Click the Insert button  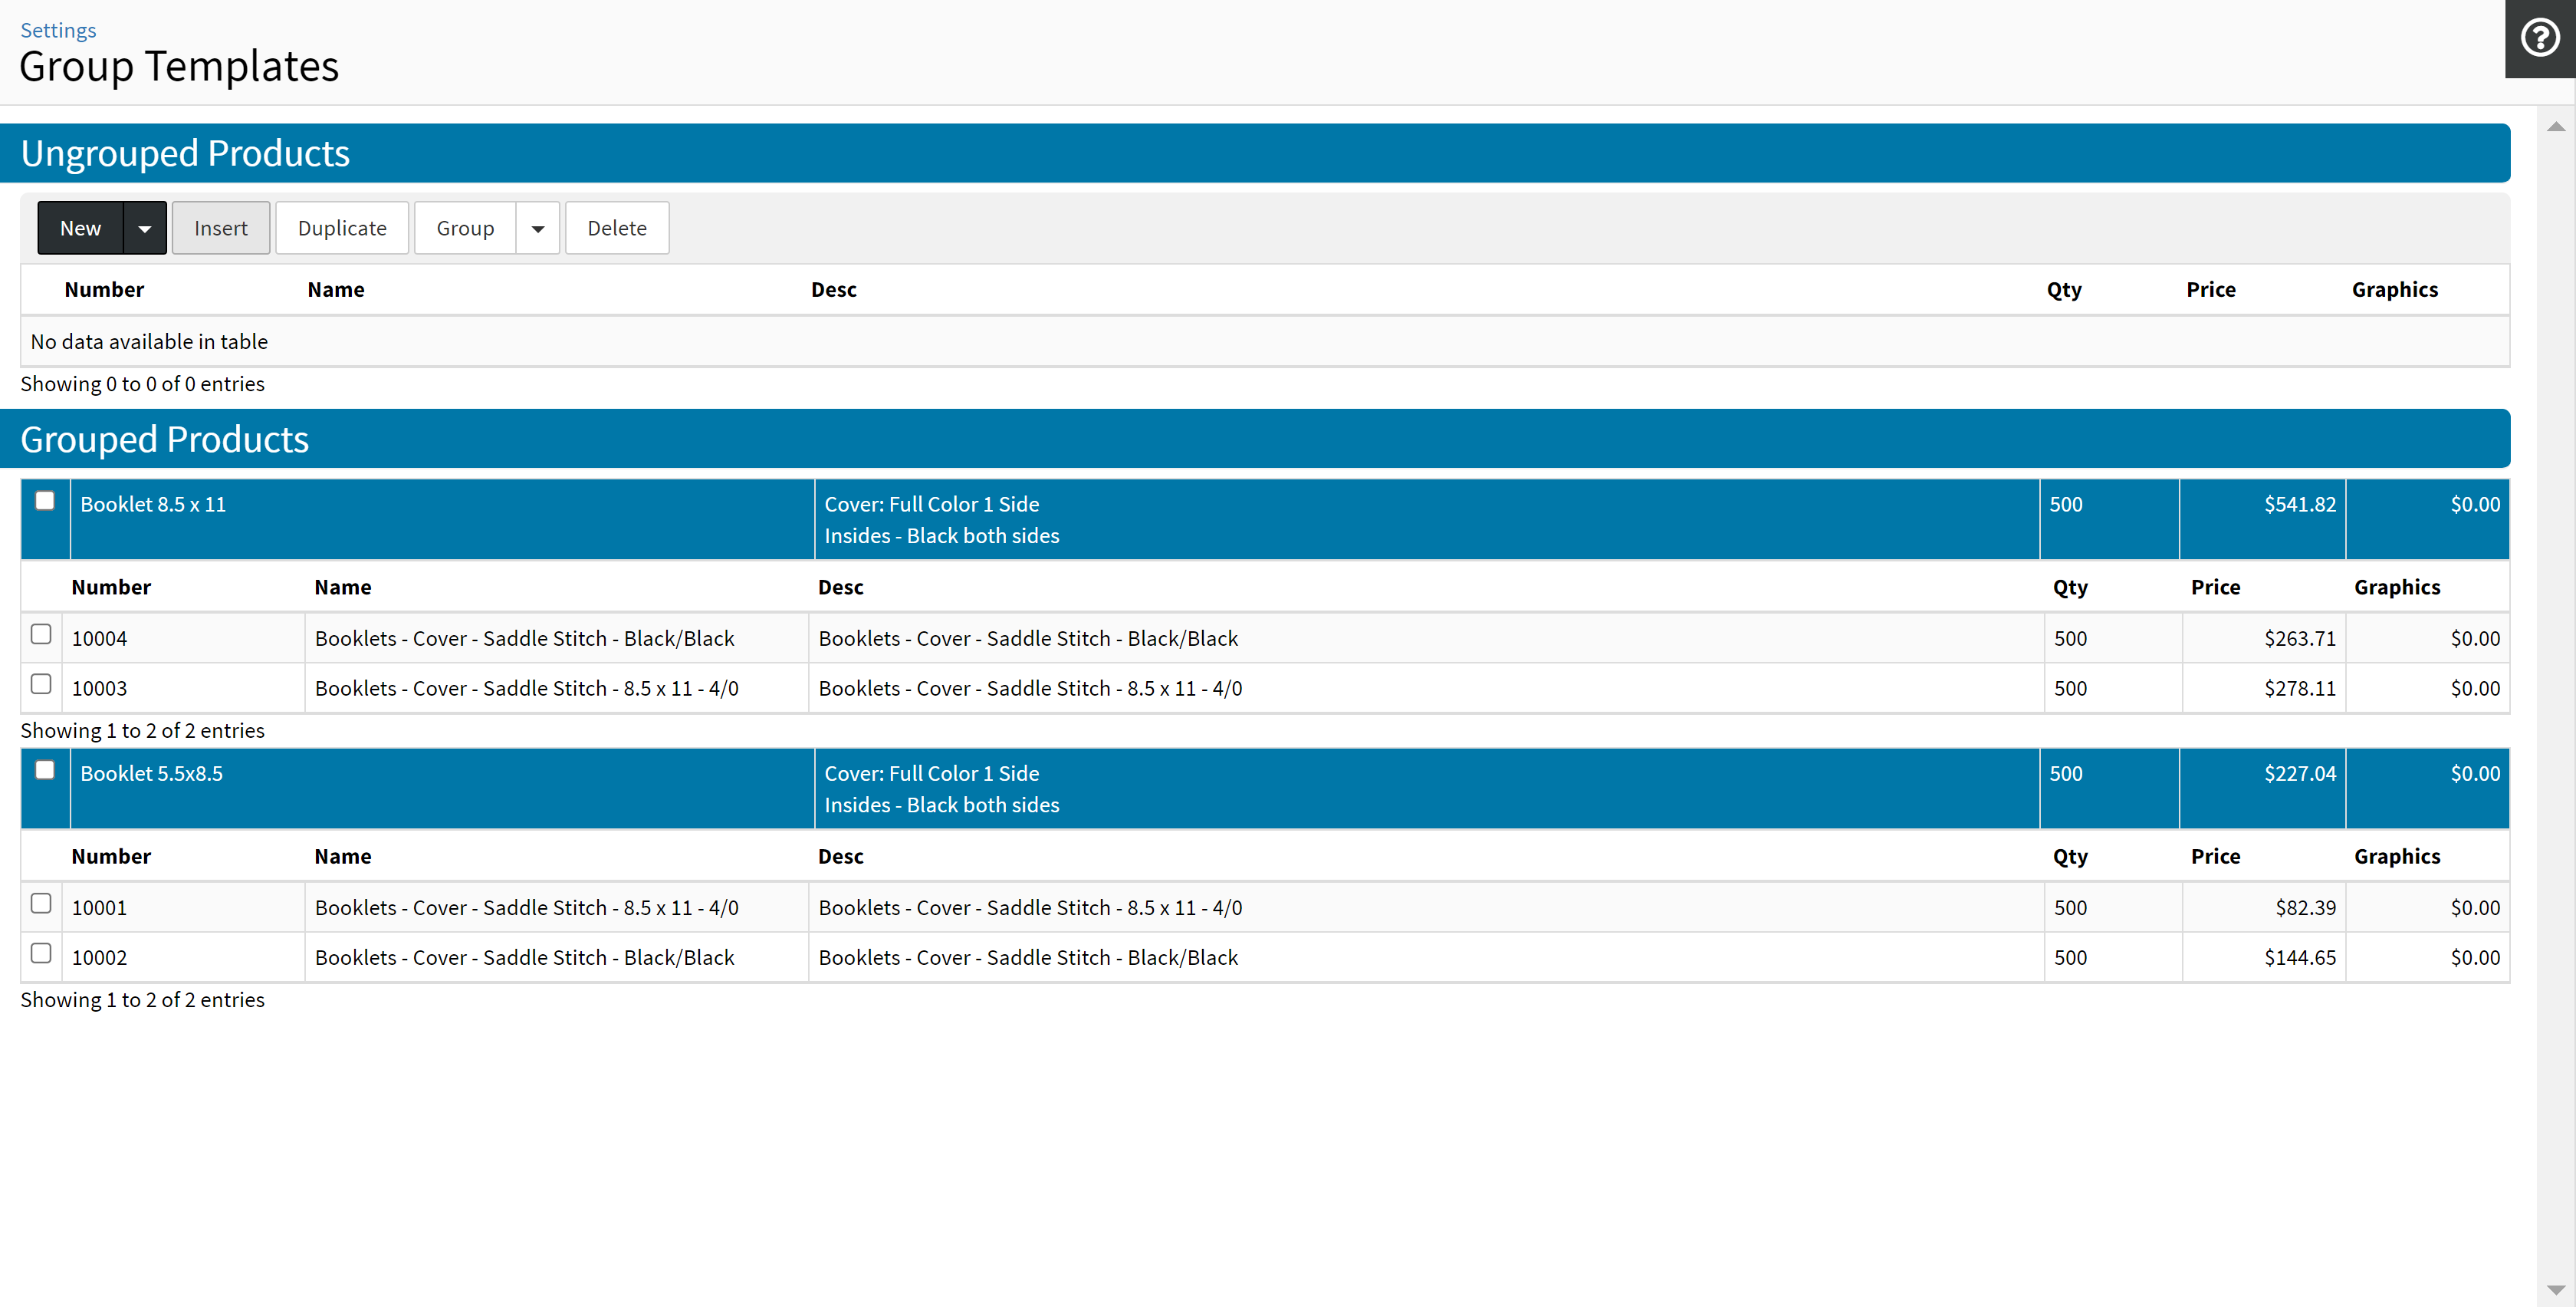(220, 228)
